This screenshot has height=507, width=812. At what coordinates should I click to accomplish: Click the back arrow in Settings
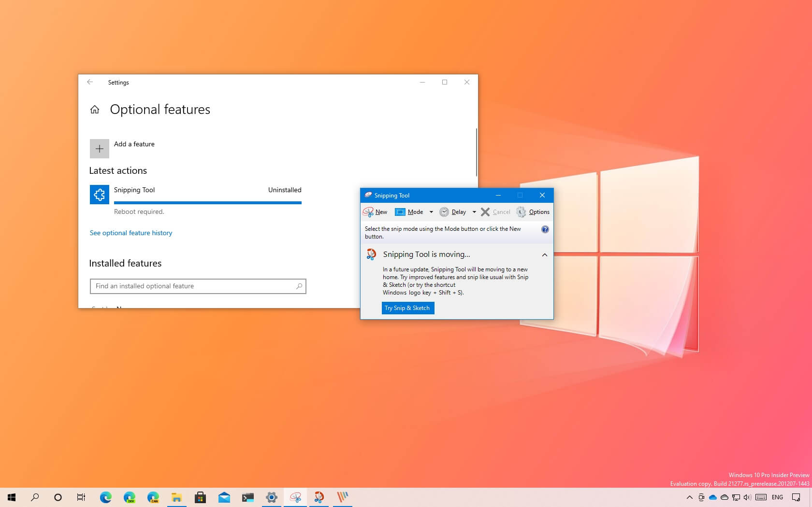[x=90, y=82]
